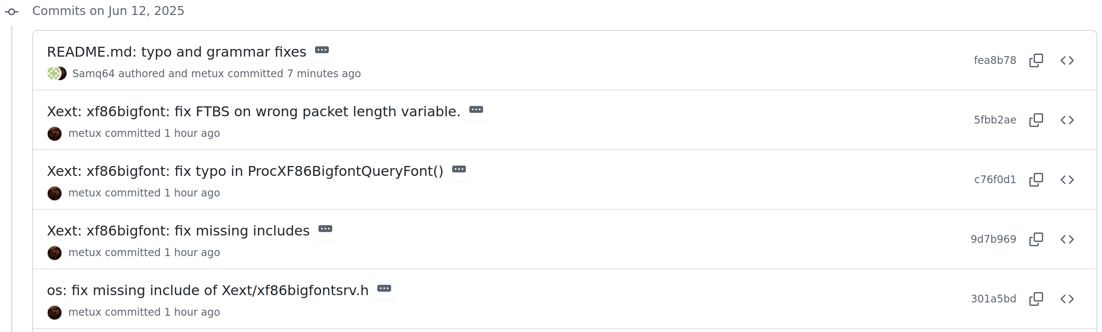Click metux avatar on FTBS commit

[55, 134]
